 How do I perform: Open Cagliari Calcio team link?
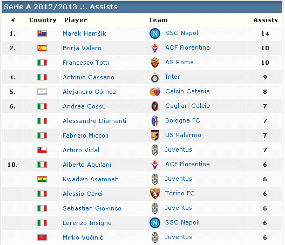pos(187,106)
